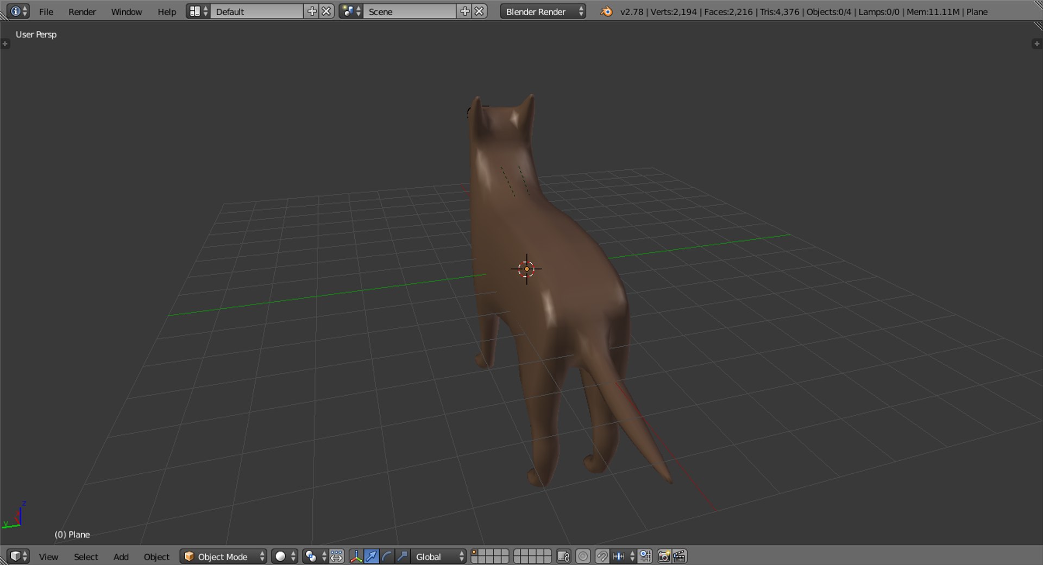Open the snap element type selector

tap(624, 556)
